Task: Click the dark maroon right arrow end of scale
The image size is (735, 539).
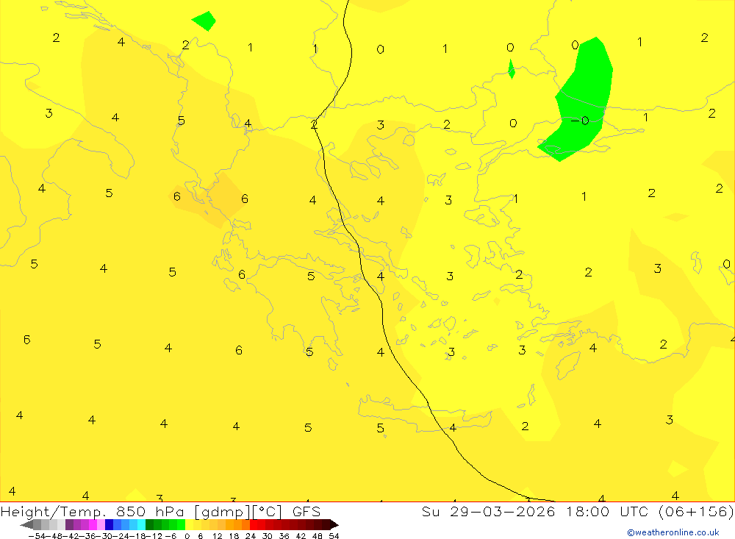Action: click(x=334, y=525)
